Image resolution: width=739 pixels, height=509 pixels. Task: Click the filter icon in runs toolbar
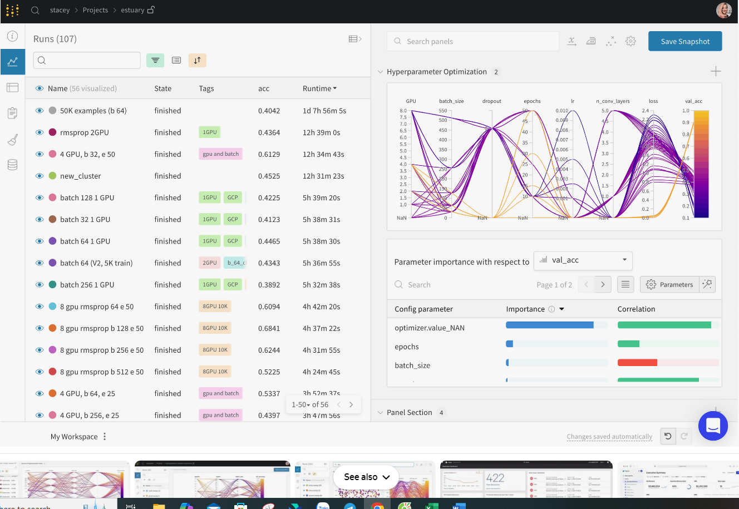(155, 60)
